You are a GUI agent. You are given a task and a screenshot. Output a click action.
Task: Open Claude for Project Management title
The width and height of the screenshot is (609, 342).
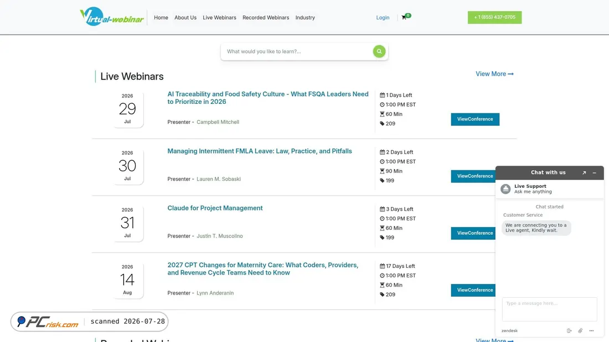coord(215,208)
